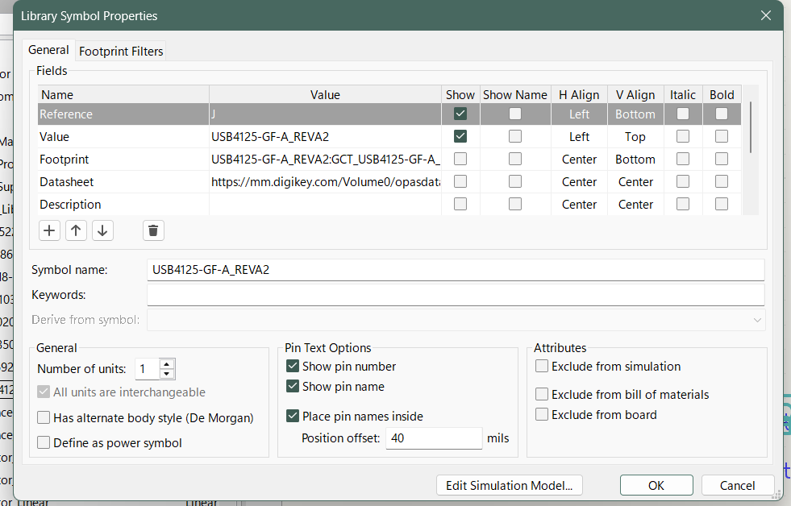Viewport: 791px width, 506px height.
Task: Move selected field up with arrow icon
Action: (x=76, y=231)
